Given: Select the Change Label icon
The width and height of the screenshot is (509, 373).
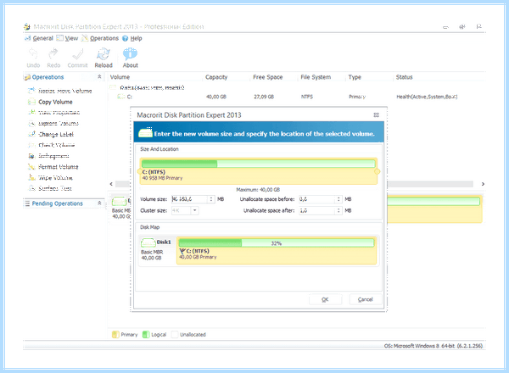Looking at the screenshot, I should coord(31,134).
